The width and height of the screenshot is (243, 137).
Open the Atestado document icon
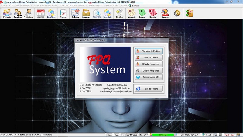[x=132, y=13]
